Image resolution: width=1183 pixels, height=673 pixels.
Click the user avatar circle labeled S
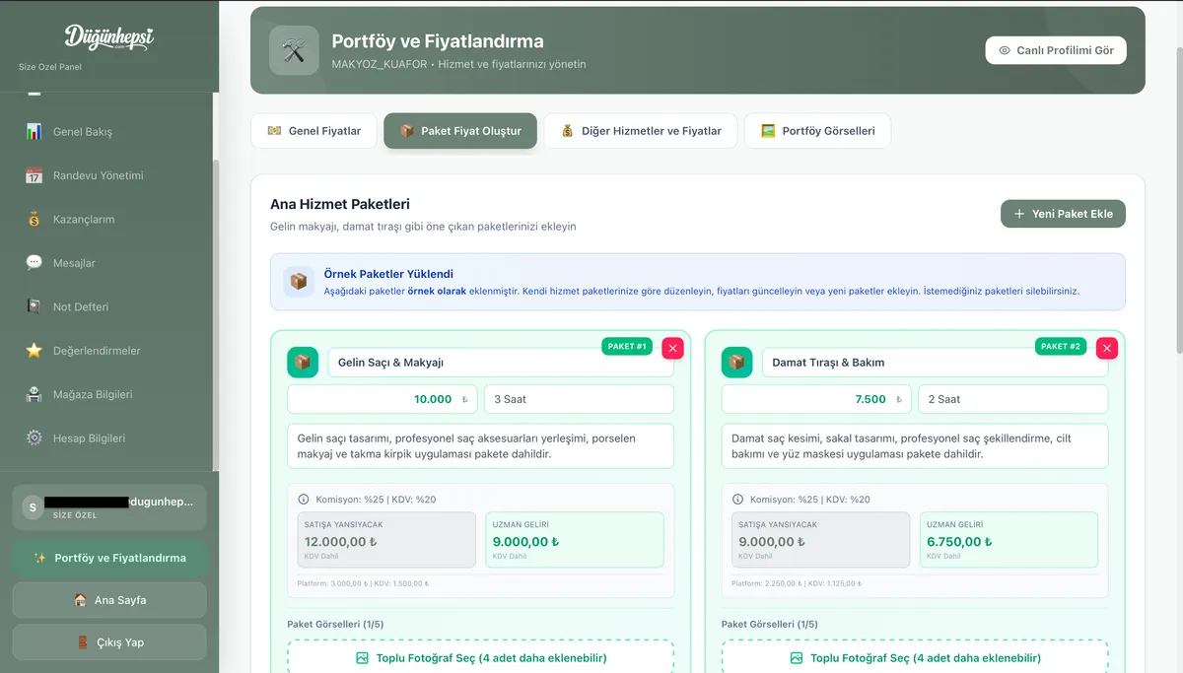(x=33, y=507)
